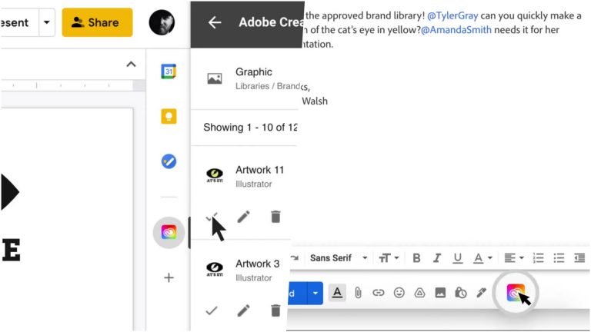
Task: Insert Artwork 11 with its checkmark
Action: click(212, 217)
